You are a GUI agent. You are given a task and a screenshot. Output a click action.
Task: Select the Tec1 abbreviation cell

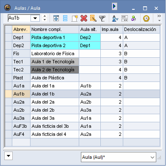[21, 62]
